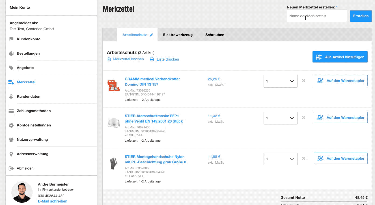375x205 pixels.
Task: Remove STIER Atemschutzmaske with the X icon
Action: [x=304, y=117]
